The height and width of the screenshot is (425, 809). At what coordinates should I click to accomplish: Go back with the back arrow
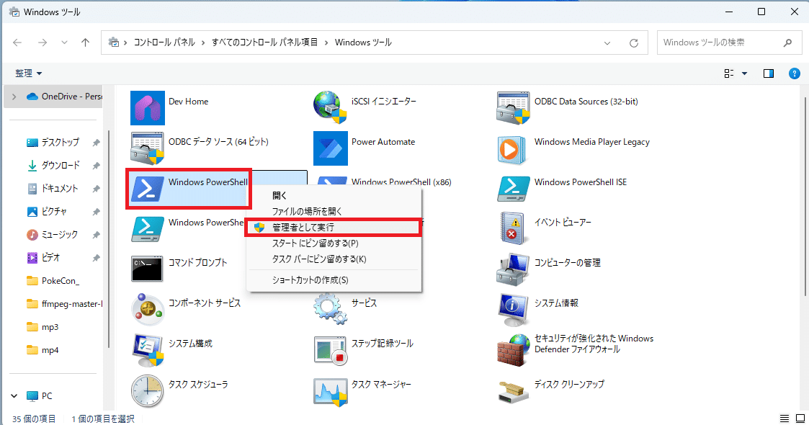point(17,42)
